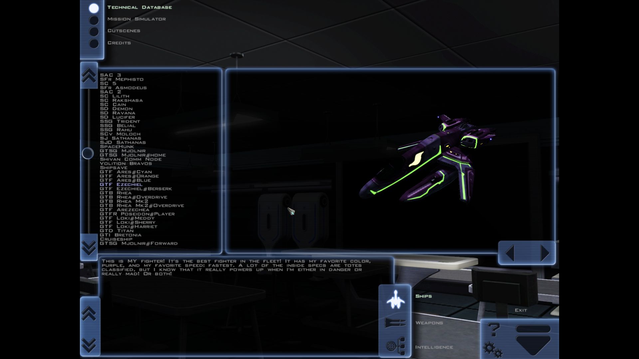
Task: Click ship list scroll-up double chevron
Action: click(89, 75)
